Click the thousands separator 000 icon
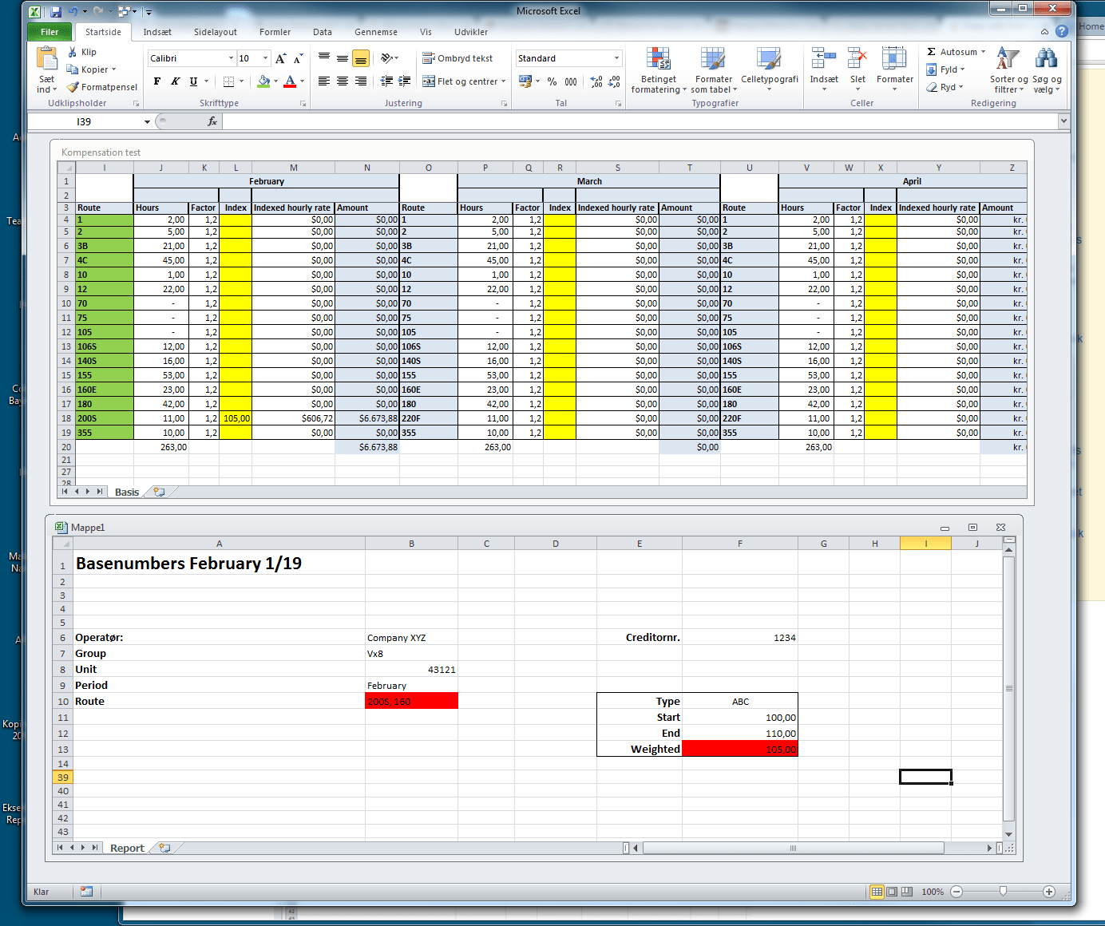The width and height of the screenshot is (1105, 926). (571, 81)
